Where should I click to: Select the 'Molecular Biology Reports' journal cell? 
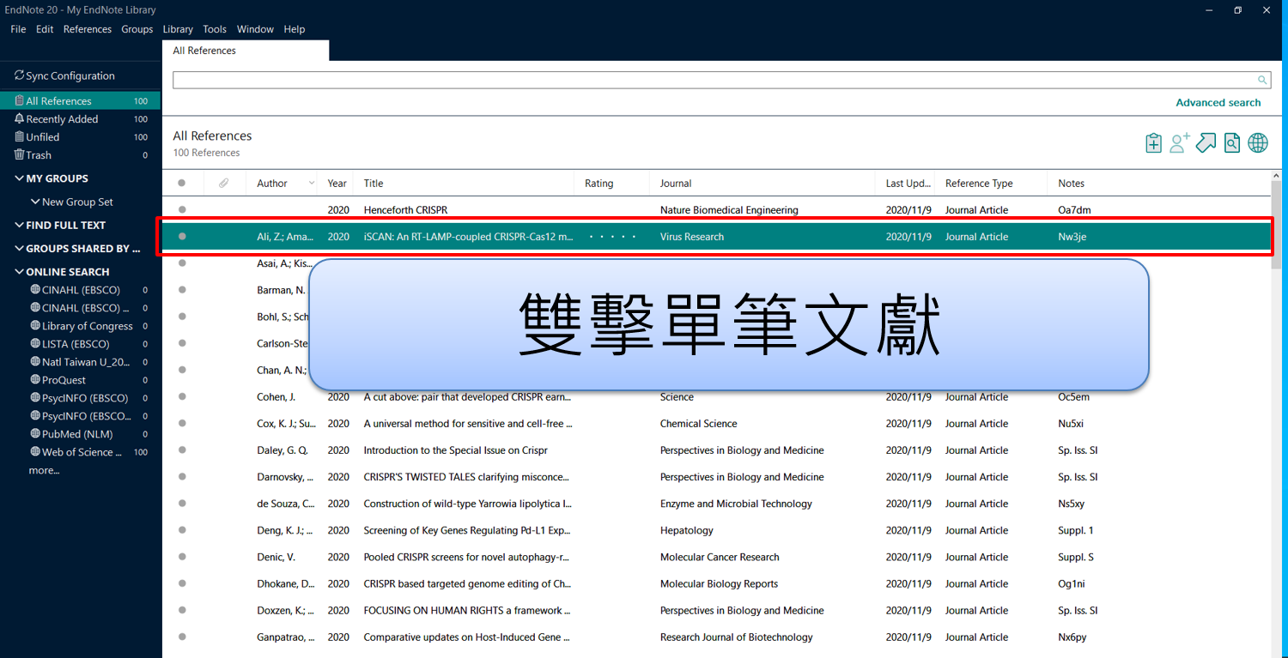click(x=719, y=583)
